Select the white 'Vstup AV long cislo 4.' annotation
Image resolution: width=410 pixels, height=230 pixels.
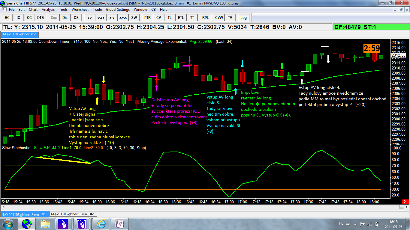coord(319,88)
